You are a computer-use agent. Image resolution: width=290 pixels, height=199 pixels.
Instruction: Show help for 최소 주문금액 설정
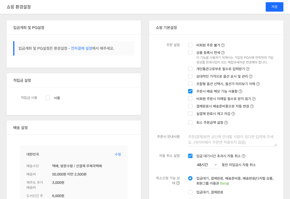[226, 122]
